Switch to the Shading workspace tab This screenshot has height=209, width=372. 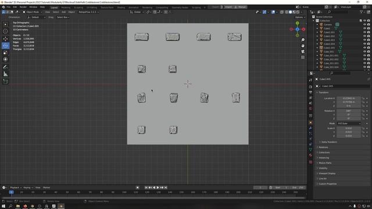coord(121,8)
